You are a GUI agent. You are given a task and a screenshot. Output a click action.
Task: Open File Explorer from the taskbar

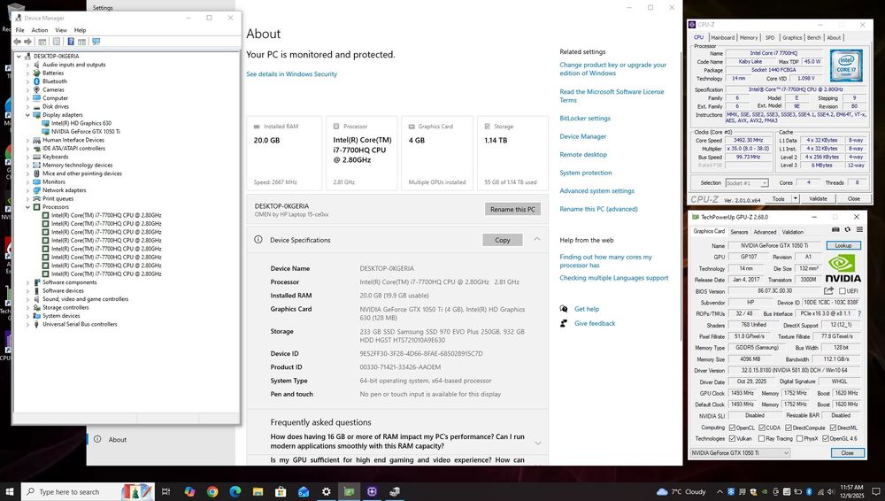(x=258, y=492)
